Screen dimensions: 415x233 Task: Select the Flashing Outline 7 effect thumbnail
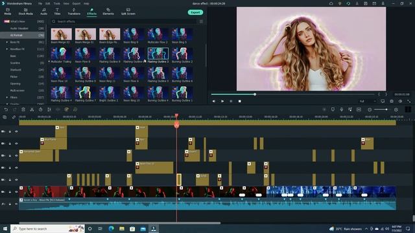85,93
